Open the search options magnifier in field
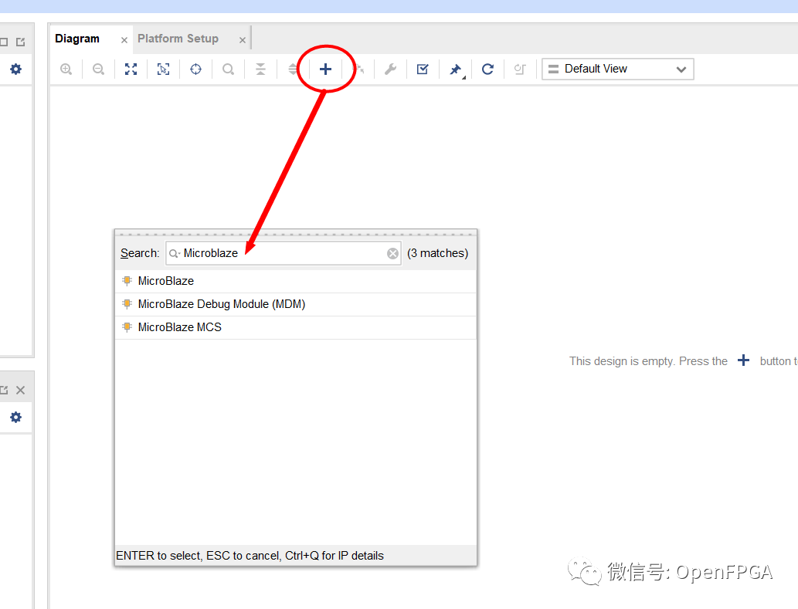This screenshot has width=798, height=609. pos(175,253)
